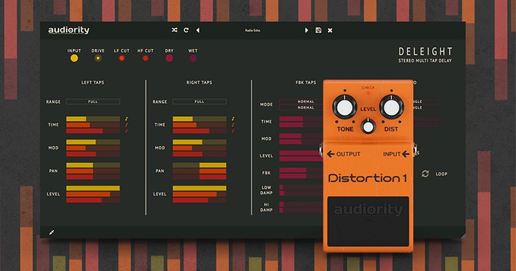Click the shuffle random preset icon
Viewport: 516px width, 271px height.
[175, 30]
